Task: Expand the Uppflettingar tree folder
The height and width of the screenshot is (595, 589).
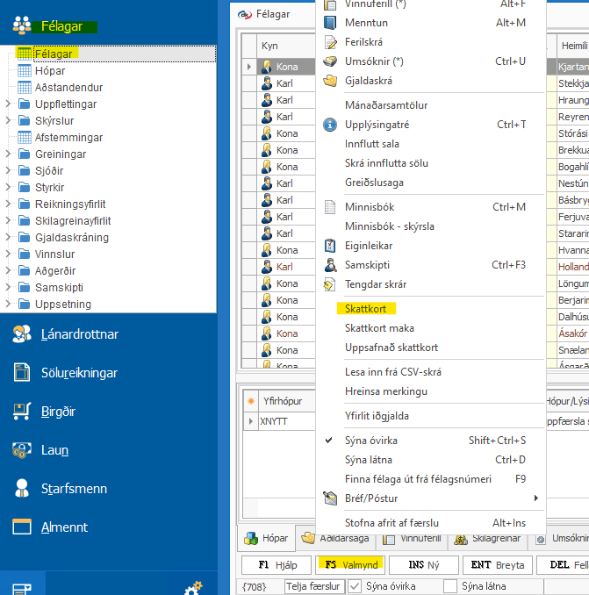Action: click(9, 104)
